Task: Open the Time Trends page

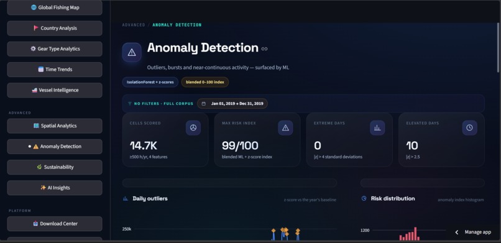Action: (x=55, y=69)
